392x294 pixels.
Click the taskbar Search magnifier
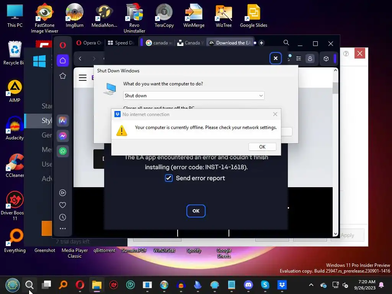click(x=29, y=284)
